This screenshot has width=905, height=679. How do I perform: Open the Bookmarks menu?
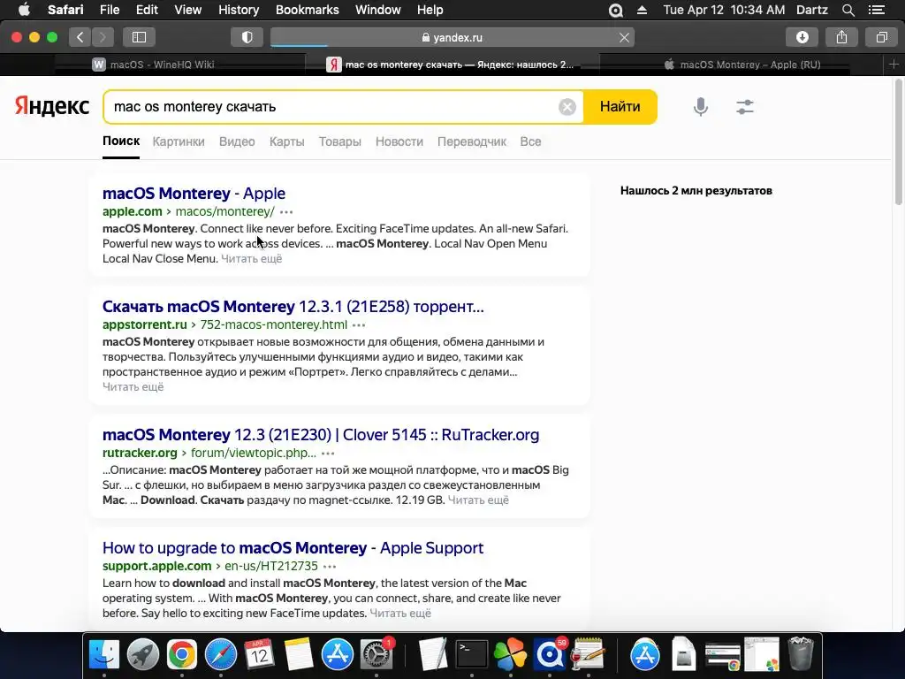tap(307, 10)
